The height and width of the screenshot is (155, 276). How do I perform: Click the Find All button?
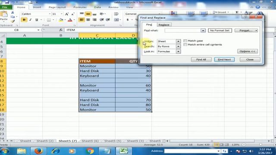click(x=201, y=59)
